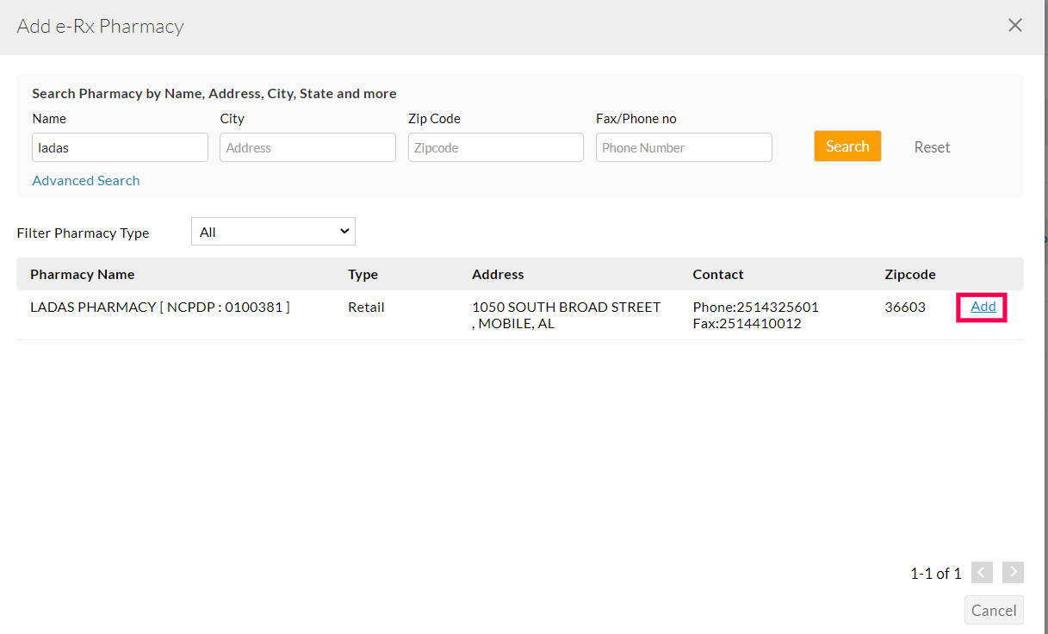Go to the next results page
This screenshot has width=1048, height=634.
point(1013,572)
